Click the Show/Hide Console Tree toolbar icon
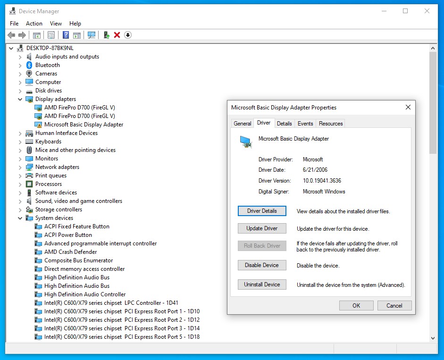This screenshot has height=360, width=444. pyautogui.click(x=37, y=35)
